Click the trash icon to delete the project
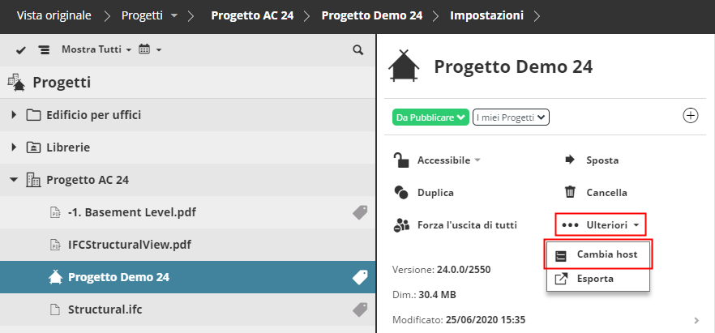Screen dimensions: 715x333 [570, 193]
